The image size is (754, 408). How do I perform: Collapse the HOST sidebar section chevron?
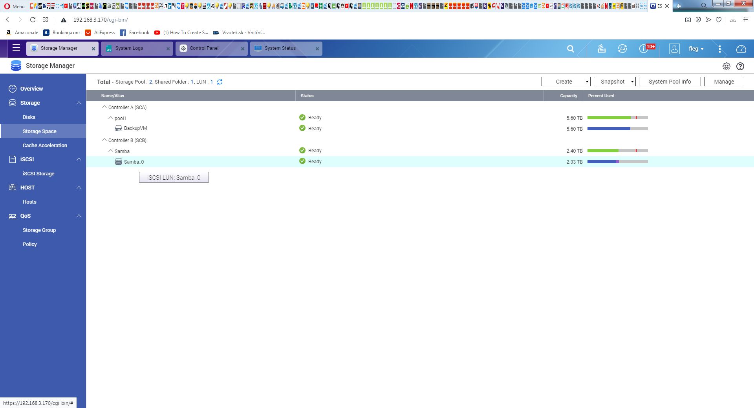click(79, 188)
